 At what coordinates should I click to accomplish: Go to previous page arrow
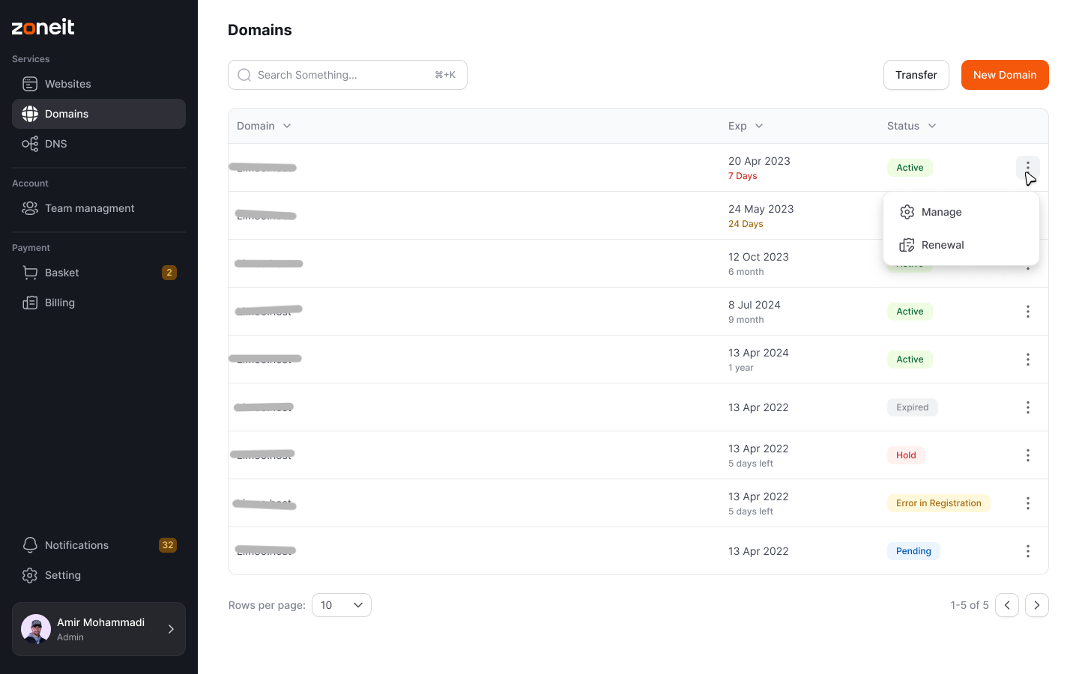click(x=1007, y=605)
